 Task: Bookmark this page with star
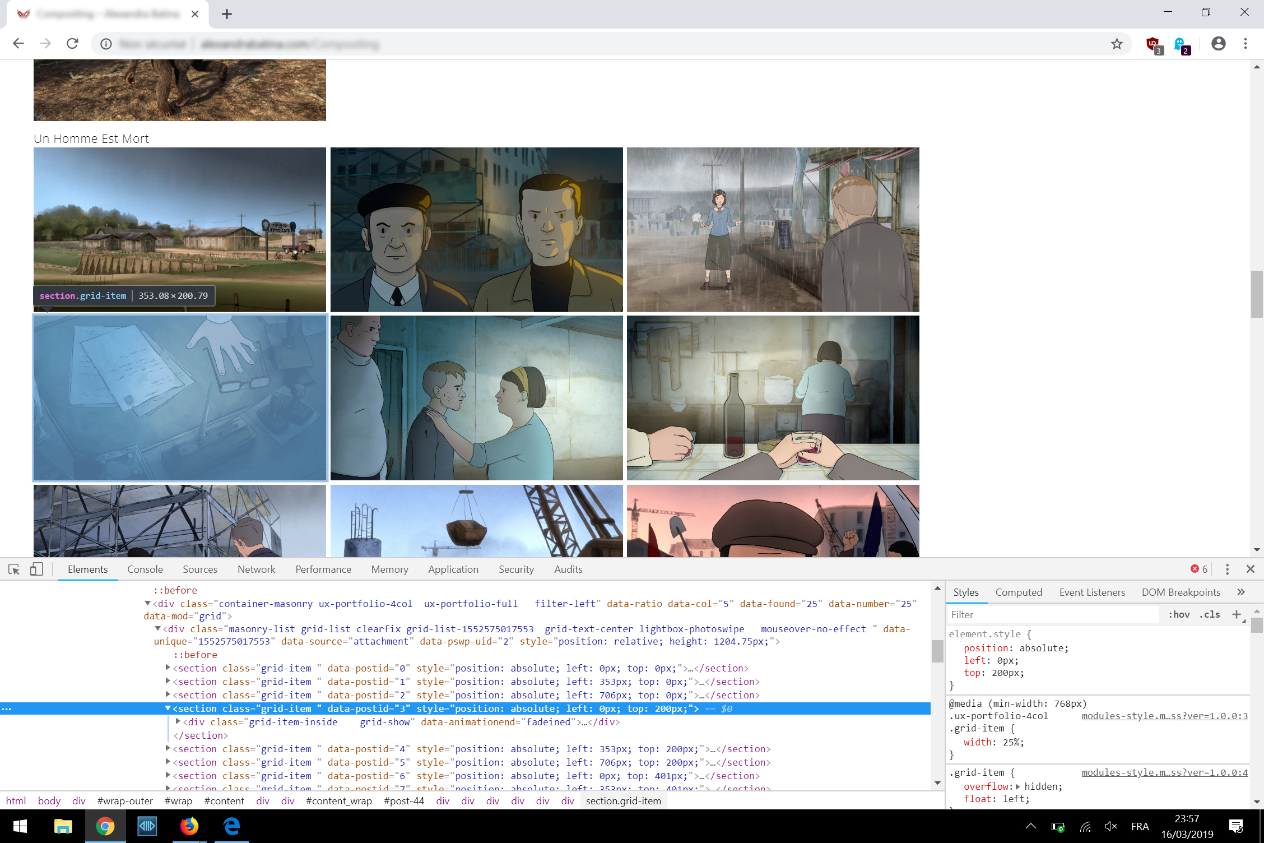1117,44
